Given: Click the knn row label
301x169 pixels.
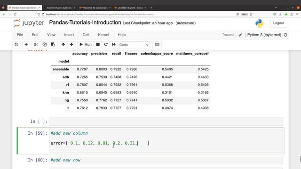Looking at the screenshot, I should click(x=66, y=92).
